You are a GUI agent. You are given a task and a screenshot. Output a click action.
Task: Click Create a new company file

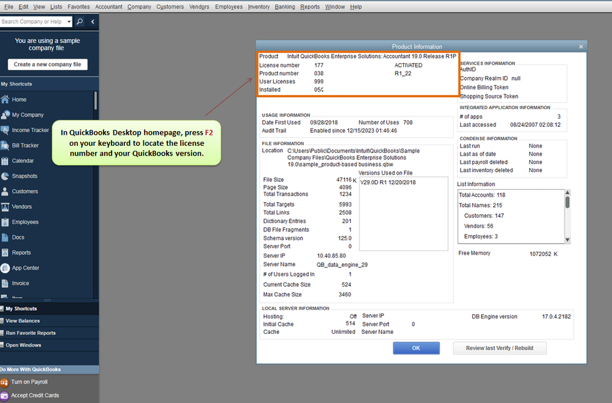point(48,64)
